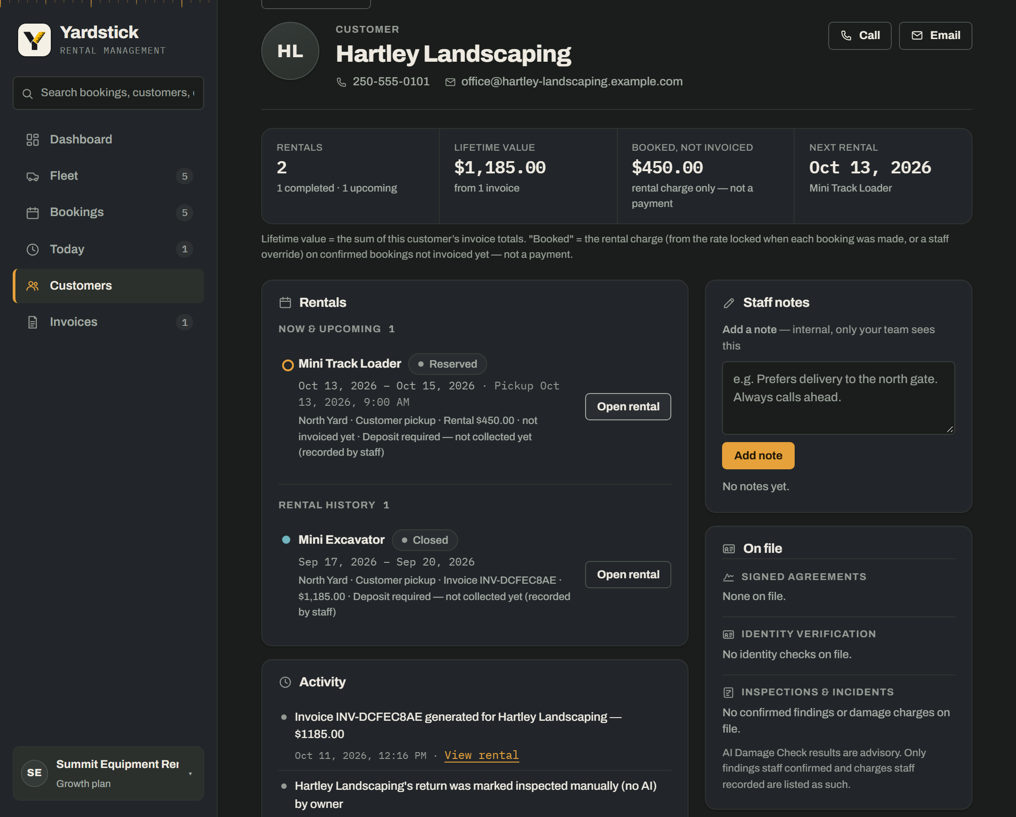Click the calendar icon in Rentals header
The image size is (1016, 817).
coord(285,302)
